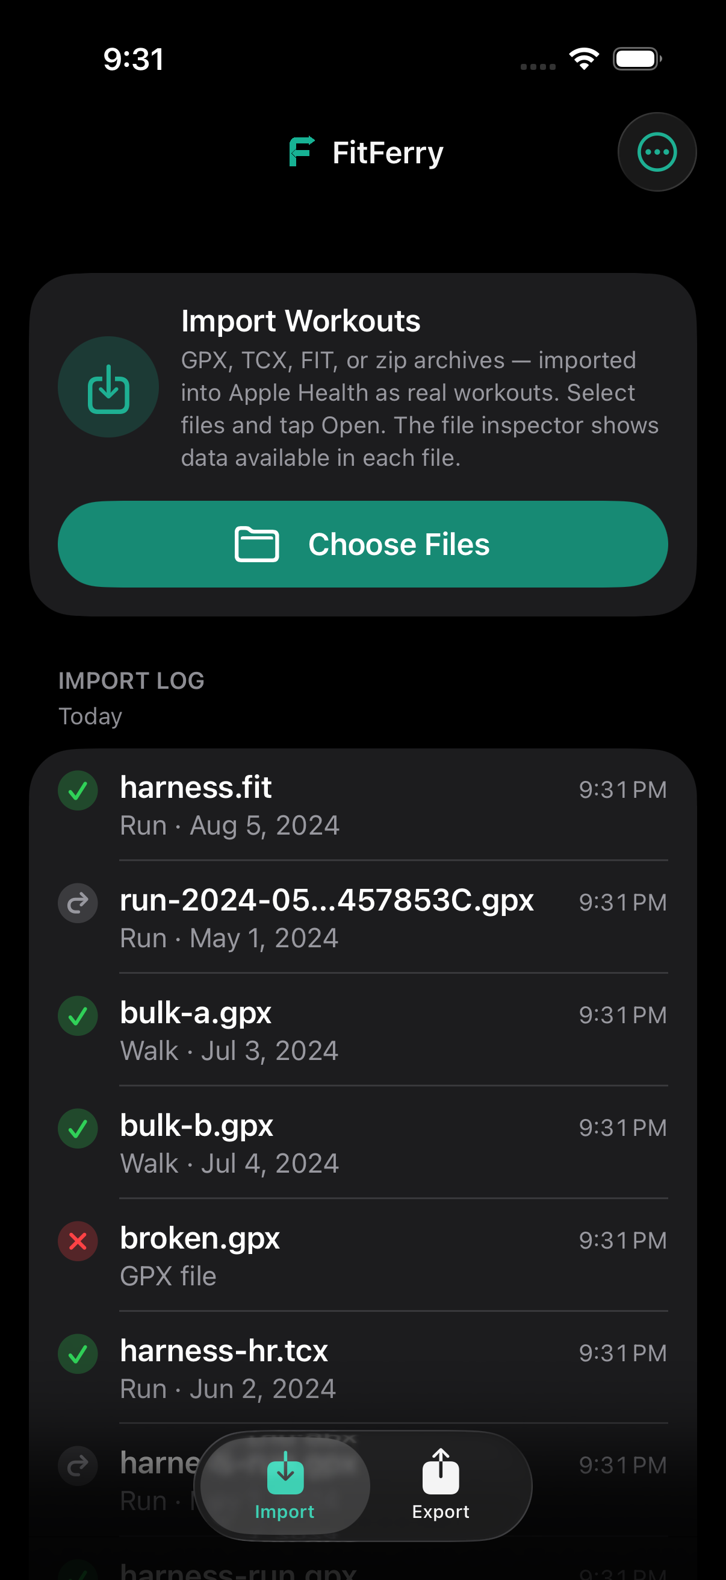Tap the folder icon in Choose Files

point(256,544)
